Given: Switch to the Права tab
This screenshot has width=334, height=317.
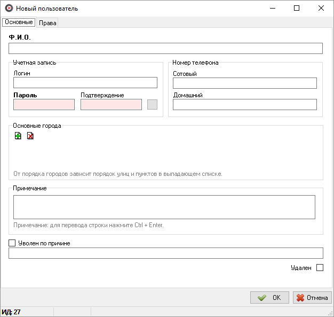Looking at the screenshot, I should [x=47, y=23].
